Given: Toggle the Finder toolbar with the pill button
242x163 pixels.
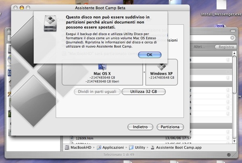Looking at the screenshot, I should [233, 31].
